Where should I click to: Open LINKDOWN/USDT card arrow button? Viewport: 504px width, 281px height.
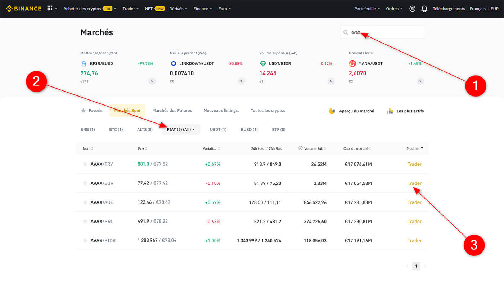click(242, 81)
